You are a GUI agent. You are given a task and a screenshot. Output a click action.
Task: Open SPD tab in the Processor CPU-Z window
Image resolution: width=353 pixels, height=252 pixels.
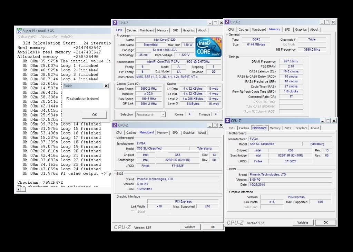(175, 30)
